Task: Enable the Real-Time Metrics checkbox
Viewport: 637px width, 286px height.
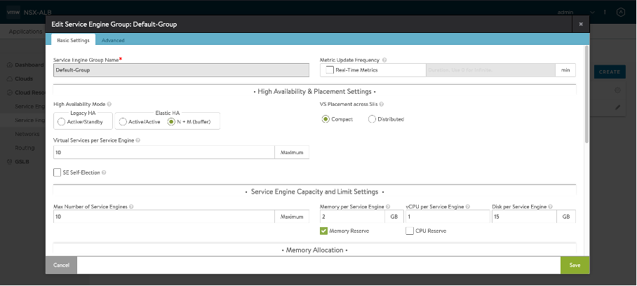Action: 330,70
